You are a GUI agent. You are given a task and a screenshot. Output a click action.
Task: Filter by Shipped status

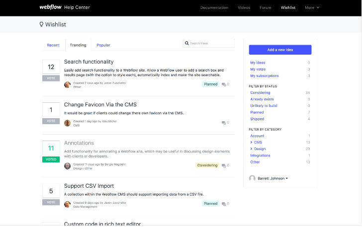258,119
